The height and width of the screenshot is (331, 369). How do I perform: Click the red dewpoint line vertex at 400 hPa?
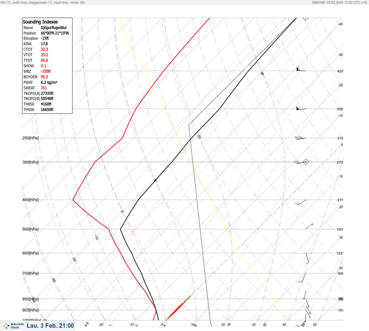(x=73, y=200)
